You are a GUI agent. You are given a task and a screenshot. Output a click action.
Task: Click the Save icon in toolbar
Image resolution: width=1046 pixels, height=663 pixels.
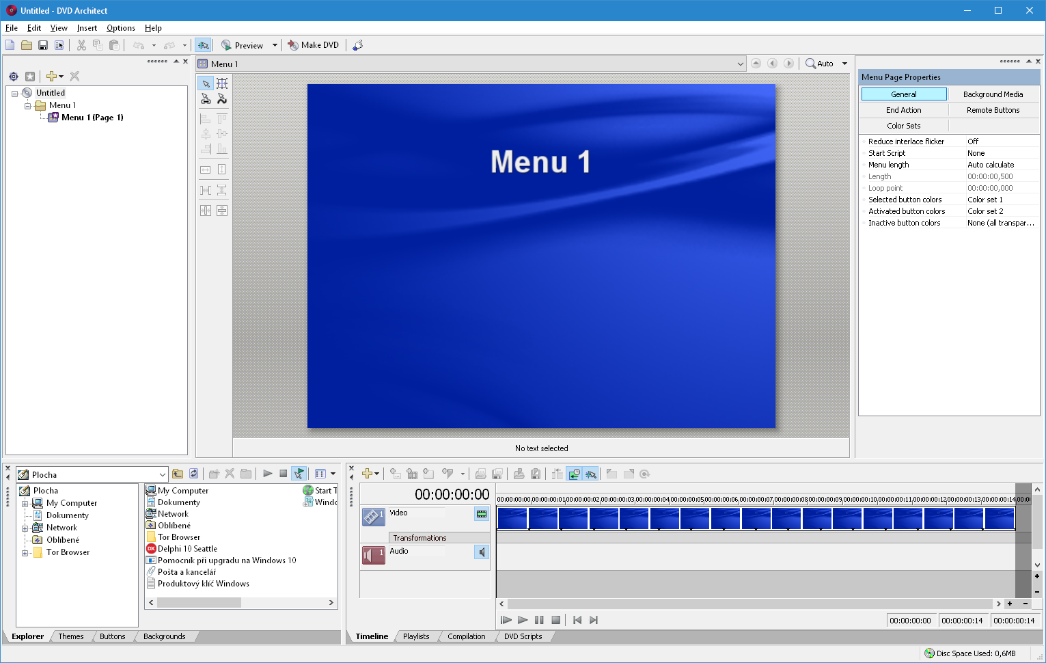tap(43, 45)
